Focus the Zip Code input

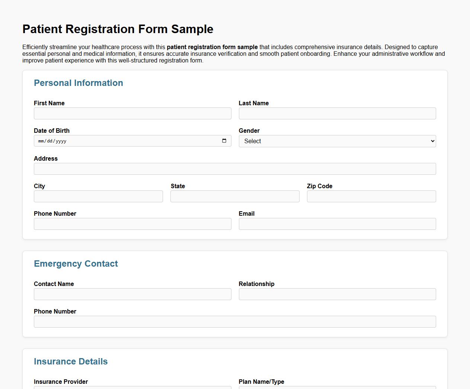point(371,196)
